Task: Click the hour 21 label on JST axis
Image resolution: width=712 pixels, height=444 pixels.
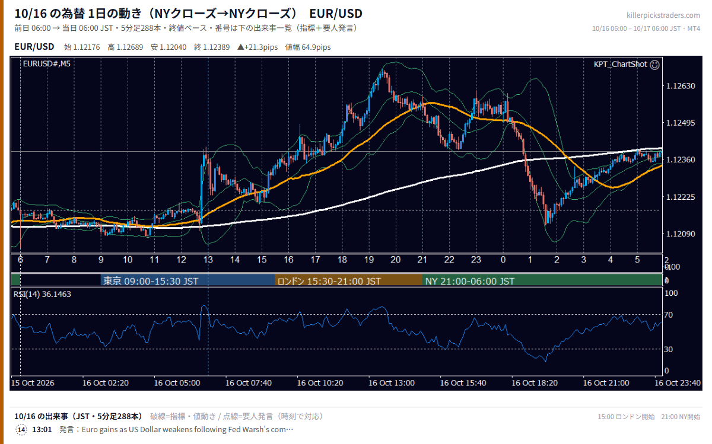Action: pos(422,260)
